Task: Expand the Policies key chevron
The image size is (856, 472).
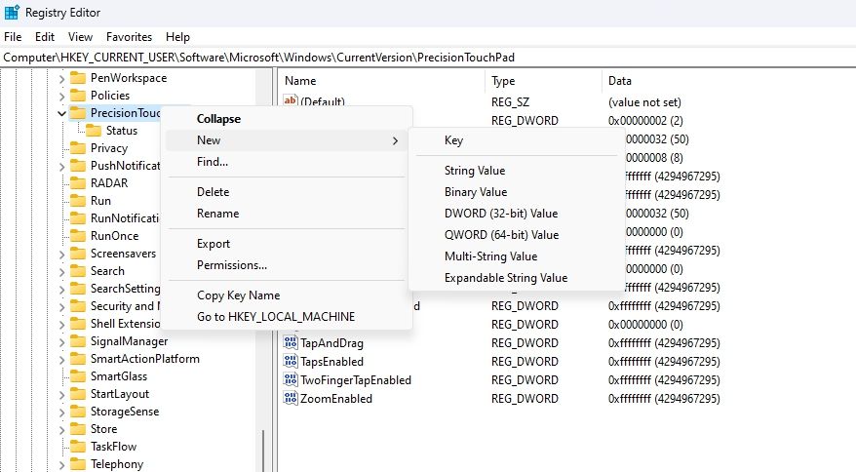Action: tap(62, 96)
